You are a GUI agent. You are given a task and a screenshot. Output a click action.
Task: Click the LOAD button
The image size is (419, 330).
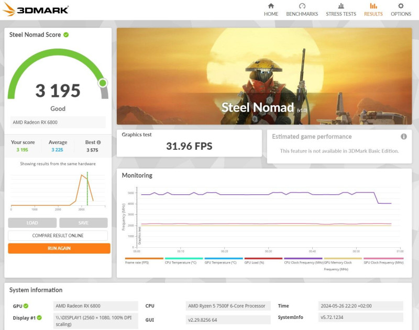tap(32, 223)
